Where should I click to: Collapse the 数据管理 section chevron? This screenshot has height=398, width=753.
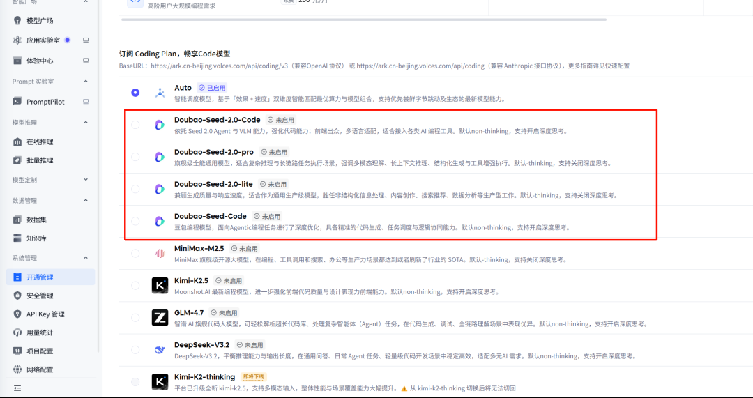point(86,199)
